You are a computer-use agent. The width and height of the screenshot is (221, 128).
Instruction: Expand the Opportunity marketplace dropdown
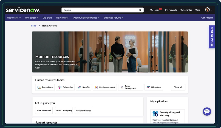coord(86,18)
